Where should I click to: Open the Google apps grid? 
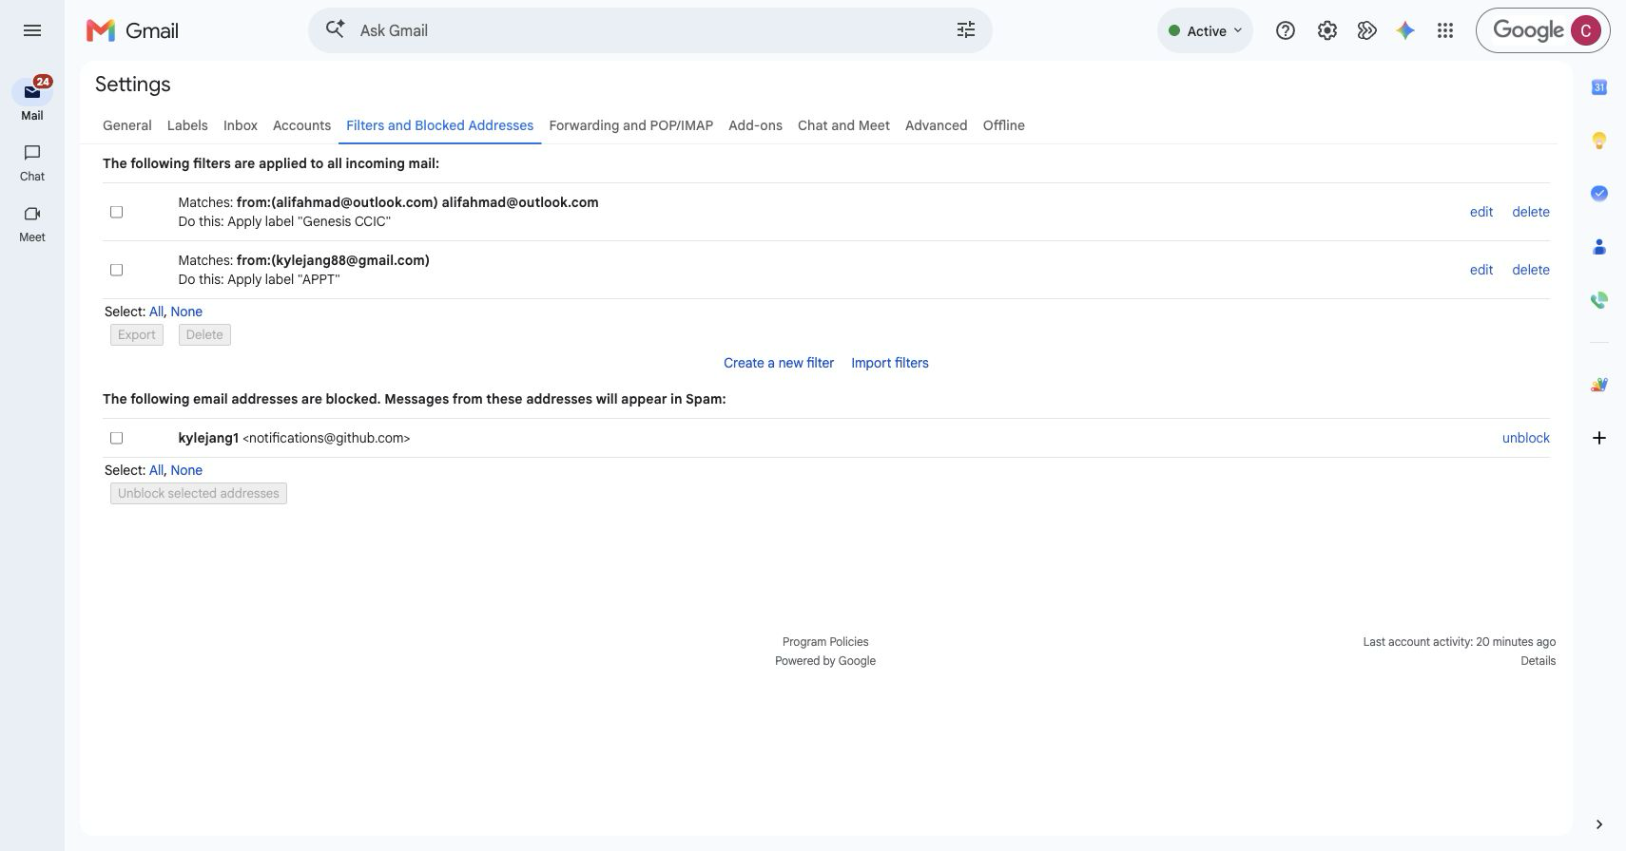point(1445,30)
